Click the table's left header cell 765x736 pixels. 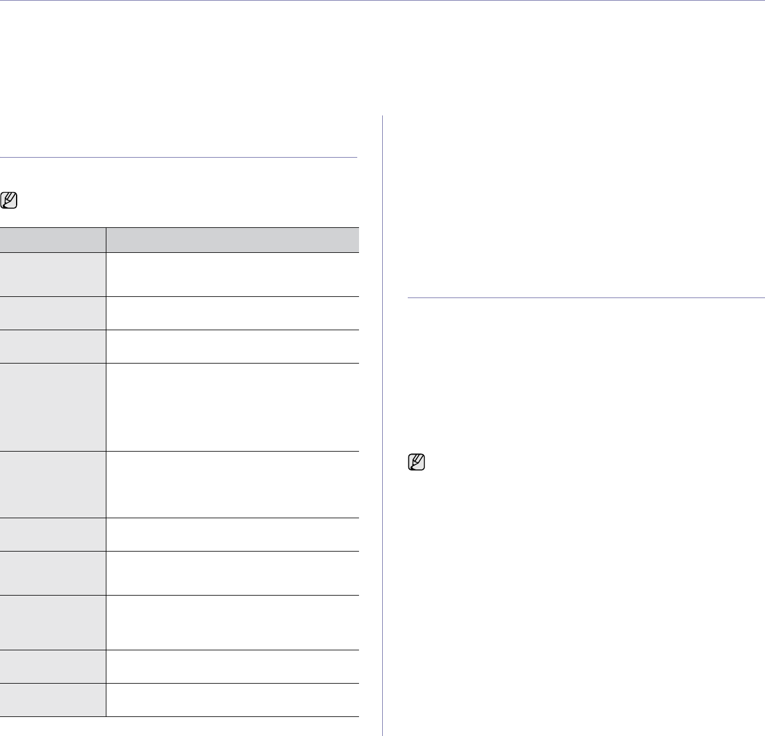53,240
